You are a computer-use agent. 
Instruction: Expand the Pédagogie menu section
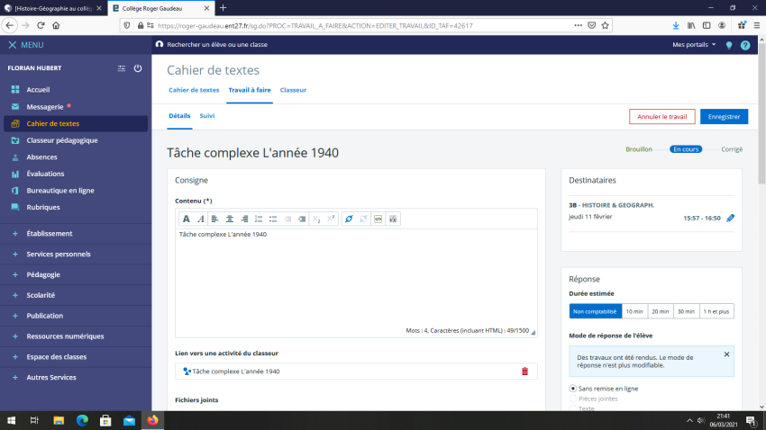[x=43, y=274]
